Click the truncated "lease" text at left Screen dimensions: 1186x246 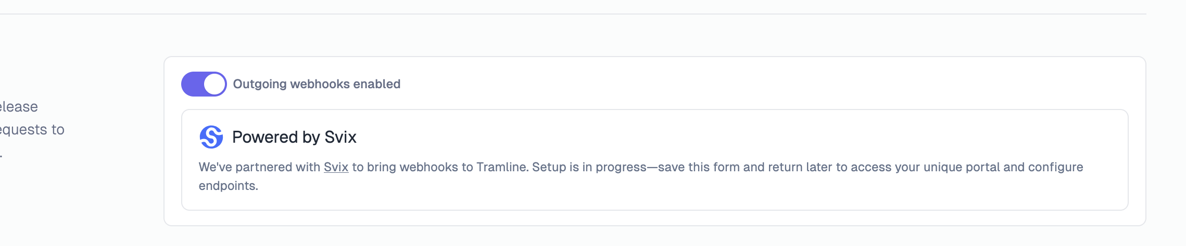[x=19, y=107]
